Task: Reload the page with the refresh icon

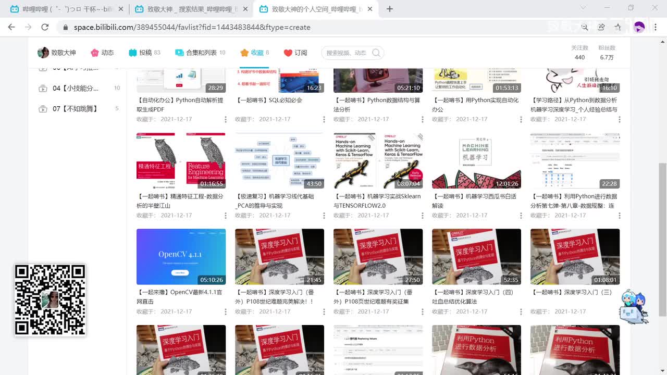Action: coord(45,27)
